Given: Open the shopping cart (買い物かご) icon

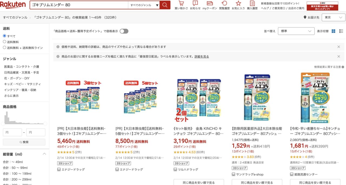Looking at the screenshot, I should click(181, 3).
